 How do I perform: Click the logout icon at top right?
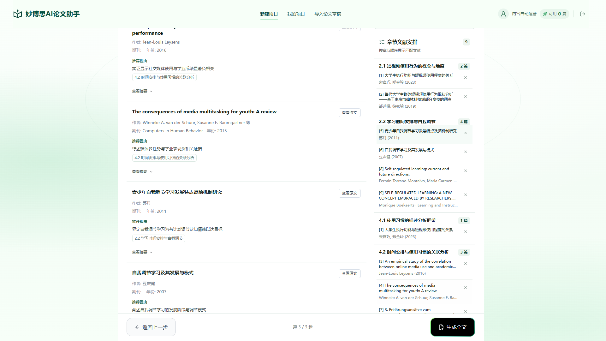coord(583,14)
